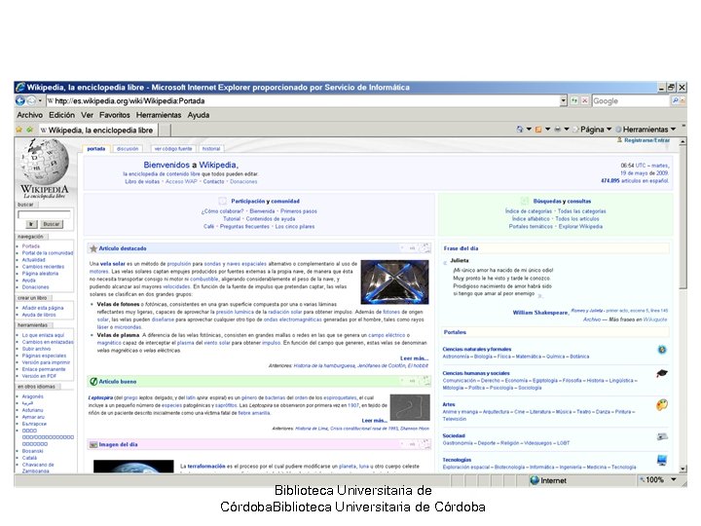Click the solar sail article thumbnail
Image resolution: width=701 pixels, height=526 pixels.
click(x=394, y=282)
